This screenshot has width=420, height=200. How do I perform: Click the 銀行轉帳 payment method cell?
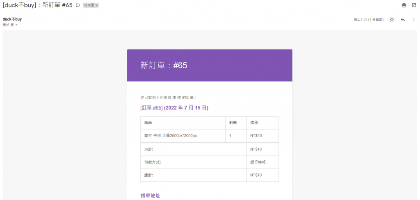258,162
